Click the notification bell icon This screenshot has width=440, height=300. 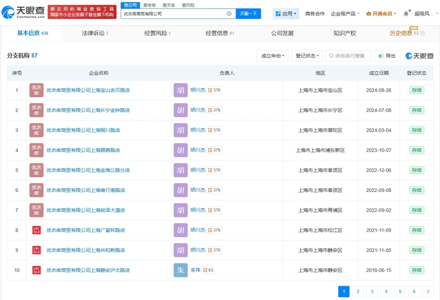(406, 12)
